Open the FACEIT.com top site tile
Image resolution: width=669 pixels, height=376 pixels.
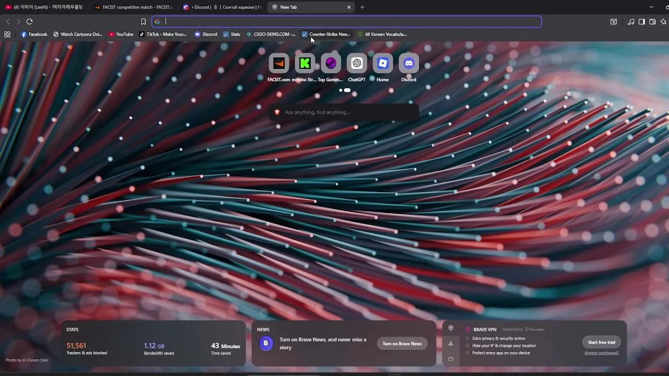[279, 68]
